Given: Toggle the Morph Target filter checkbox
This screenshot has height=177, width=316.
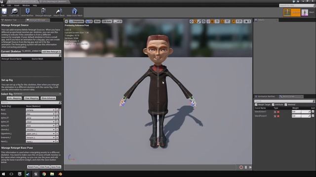Looking at the screenshot, I should (x=256, y=105).
